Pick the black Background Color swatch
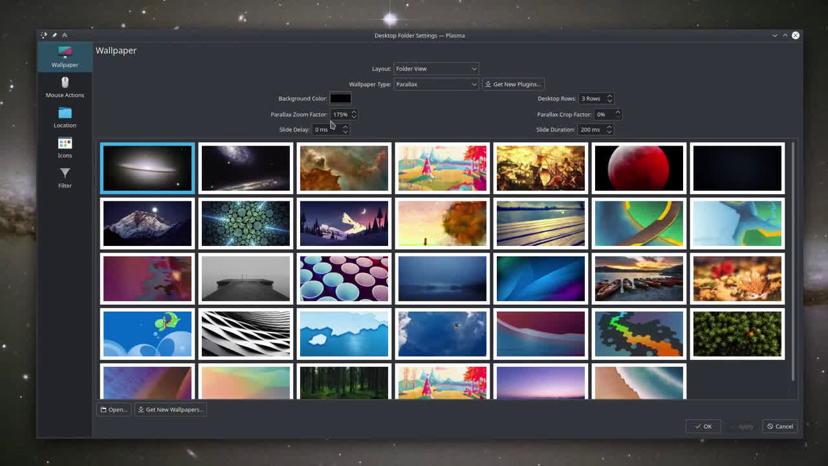Screen dimensions: 828x466 point(340,98)
